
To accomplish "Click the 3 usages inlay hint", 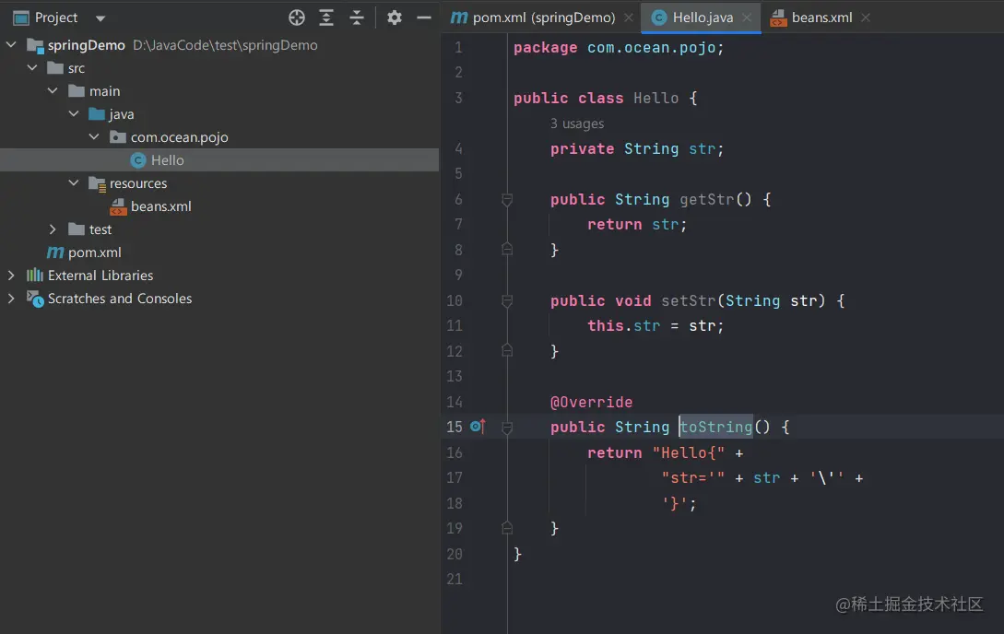I will (x=577, y=123).
